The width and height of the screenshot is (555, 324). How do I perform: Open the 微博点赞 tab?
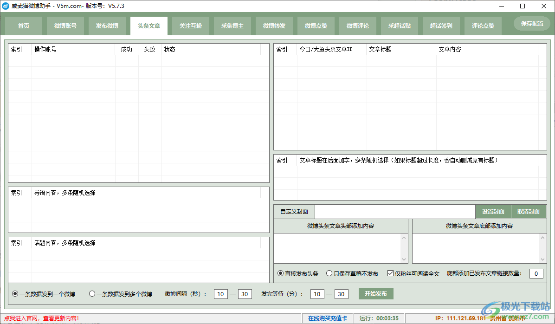click(316, 26)
